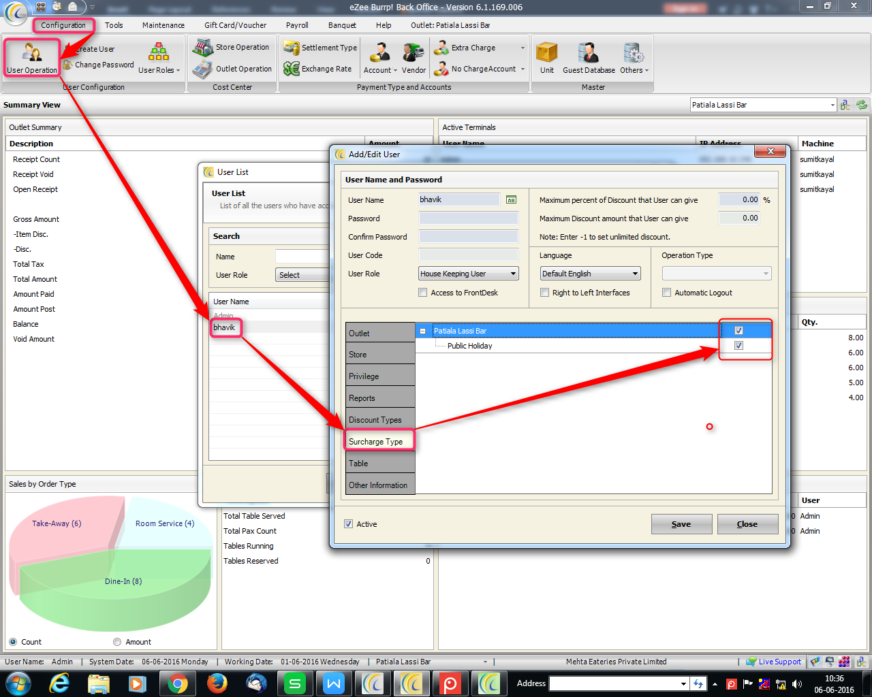Switch to the Outlet tab in user dialog
Viewport: 872px width, 697px height.
click(380, 333)
